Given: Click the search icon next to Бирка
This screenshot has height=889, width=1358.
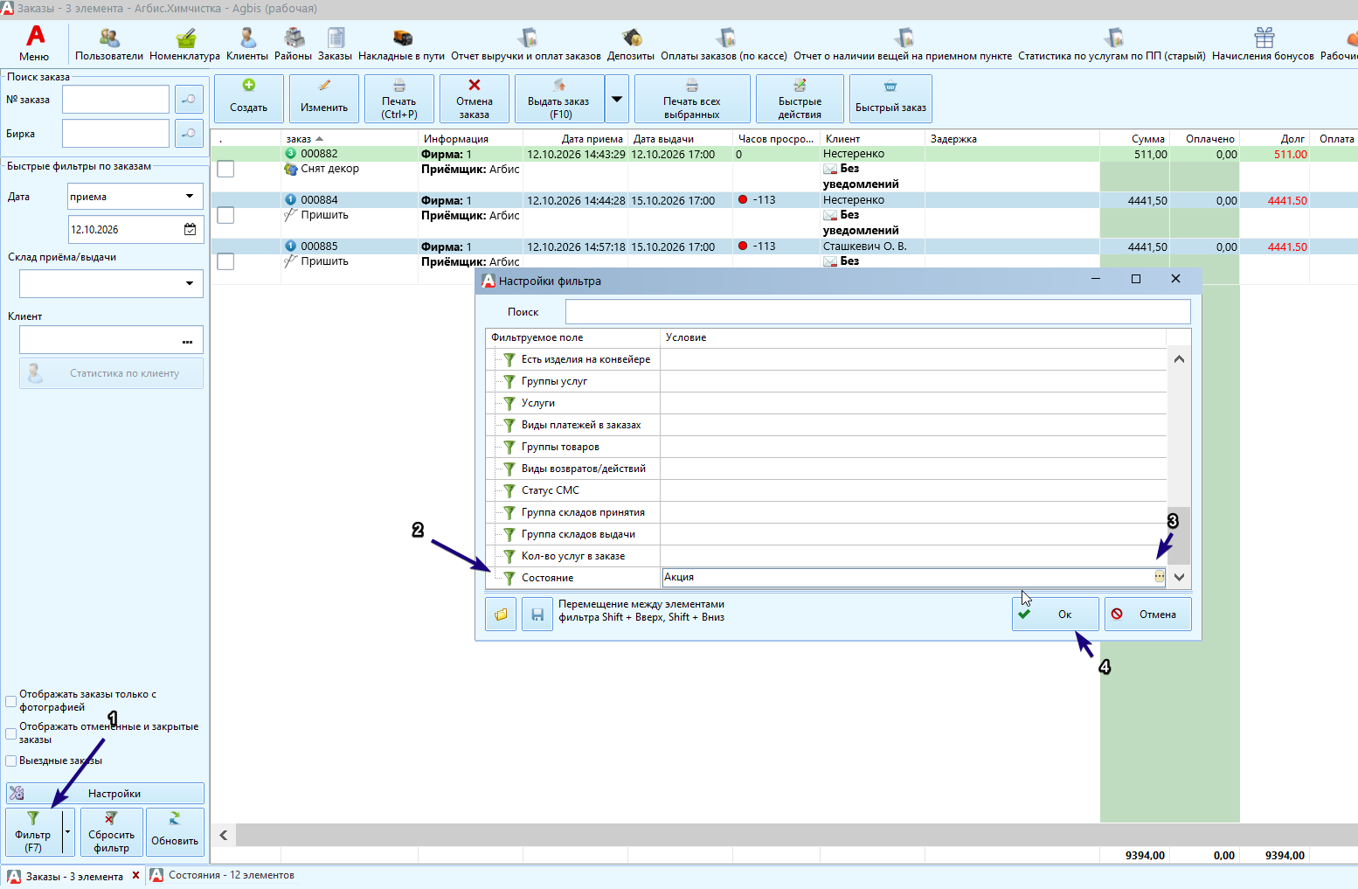Looking at the screenshot, I should pyautogui.click(x=189, y=134).
